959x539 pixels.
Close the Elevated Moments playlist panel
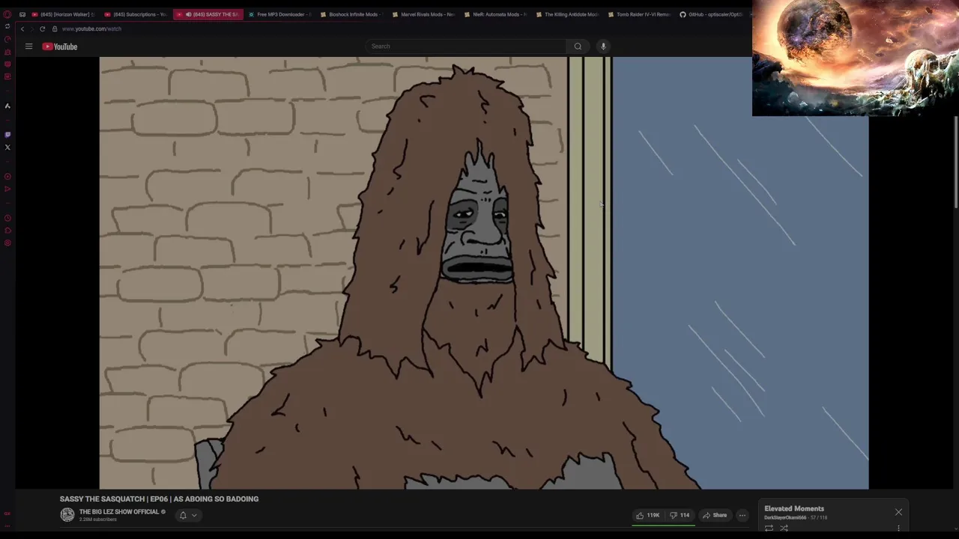pyautogui.click(x=898, y=512)
